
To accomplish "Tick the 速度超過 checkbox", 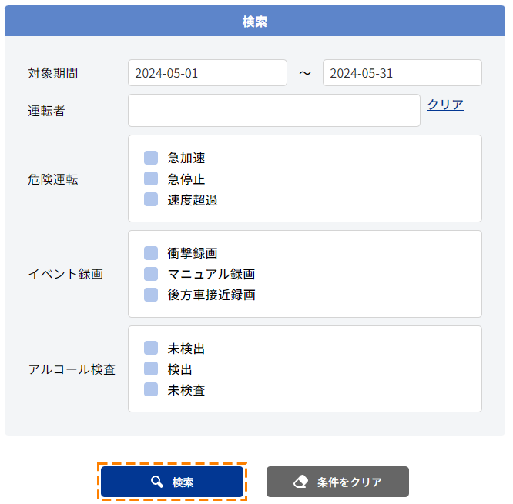I will pyautogui.click(x=151, y=199).
